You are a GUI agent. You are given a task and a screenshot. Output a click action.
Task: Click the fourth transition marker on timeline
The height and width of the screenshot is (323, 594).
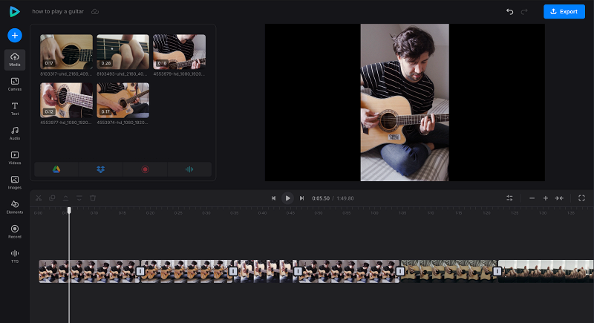click(x=400, y=271)
